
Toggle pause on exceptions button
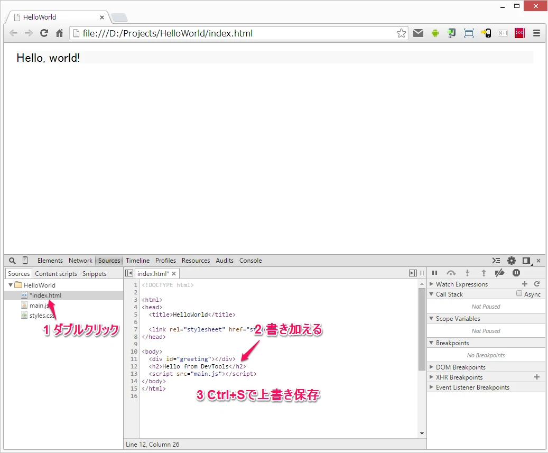[516, 273]
